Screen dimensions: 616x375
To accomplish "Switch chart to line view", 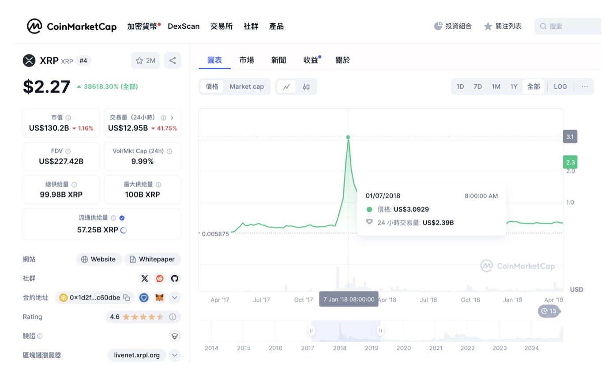I will [286, 87].
